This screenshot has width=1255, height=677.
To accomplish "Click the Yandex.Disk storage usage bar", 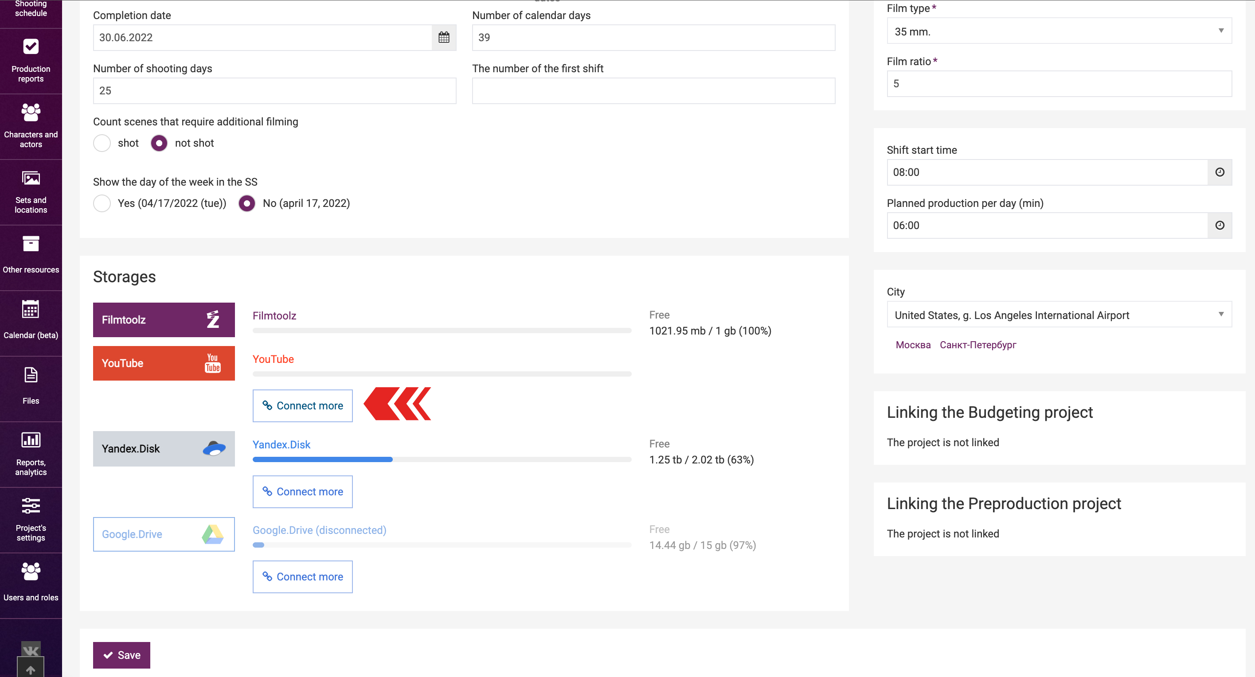I will tap(442, 459).
